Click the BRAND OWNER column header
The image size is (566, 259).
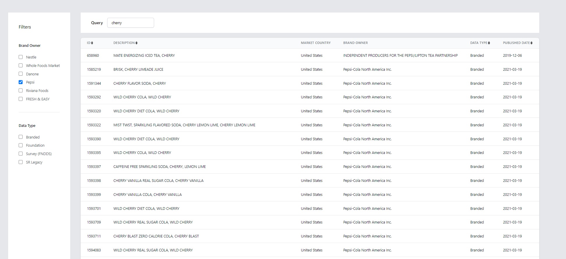point(355,43)
